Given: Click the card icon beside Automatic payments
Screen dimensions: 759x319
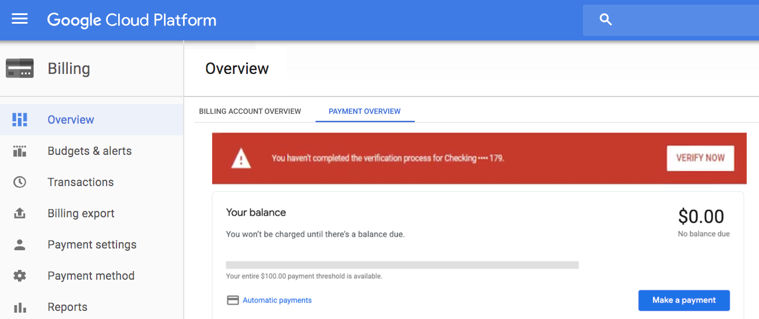Looking at the screenshot, I should point(233,301).
